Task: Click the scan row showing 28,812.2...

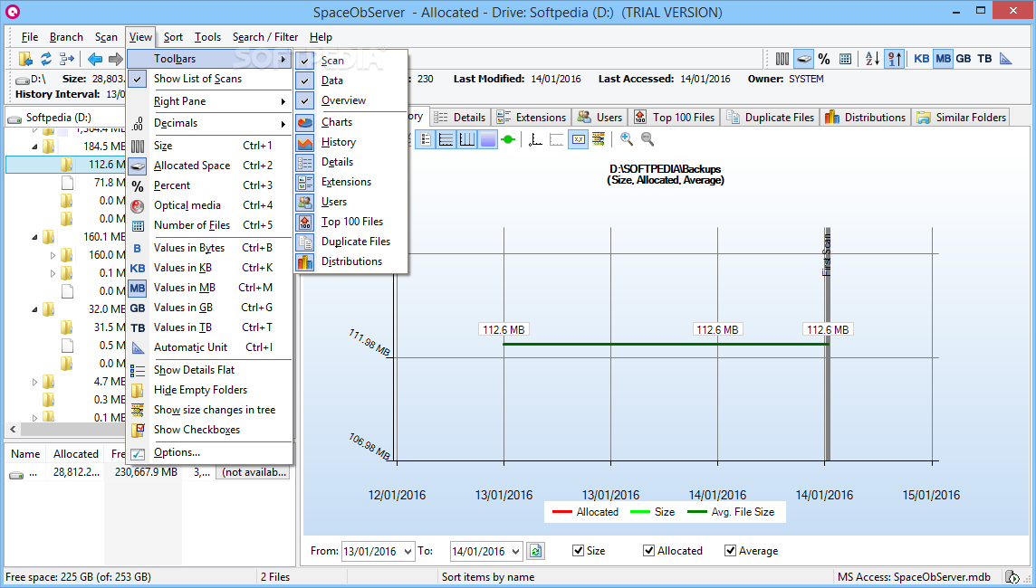Action: [x=148, y=472]
